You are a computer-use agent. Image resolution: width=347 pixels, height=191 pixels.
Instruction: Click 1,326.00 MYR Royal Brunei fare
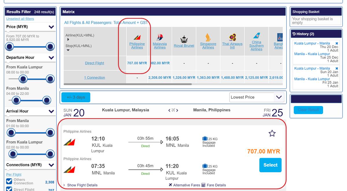[x=184, y=78]
